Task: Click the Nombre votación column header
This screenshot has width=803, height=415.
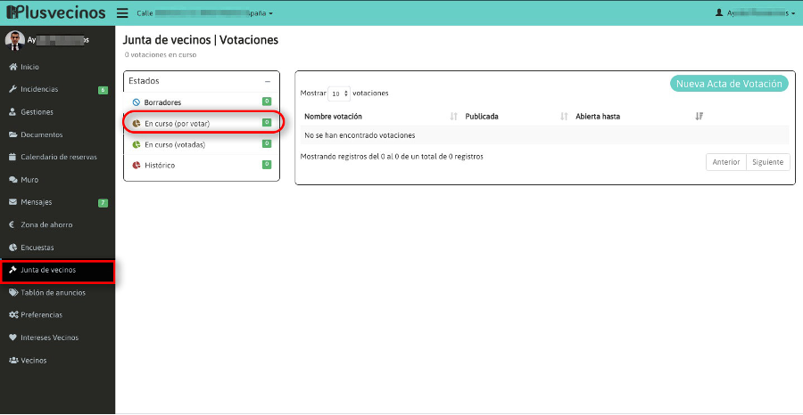Action: pos(333,117)
